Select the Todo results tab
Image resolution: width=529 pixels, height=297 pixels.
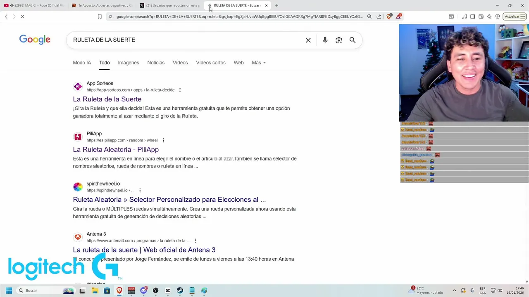[x=105, y=63]
